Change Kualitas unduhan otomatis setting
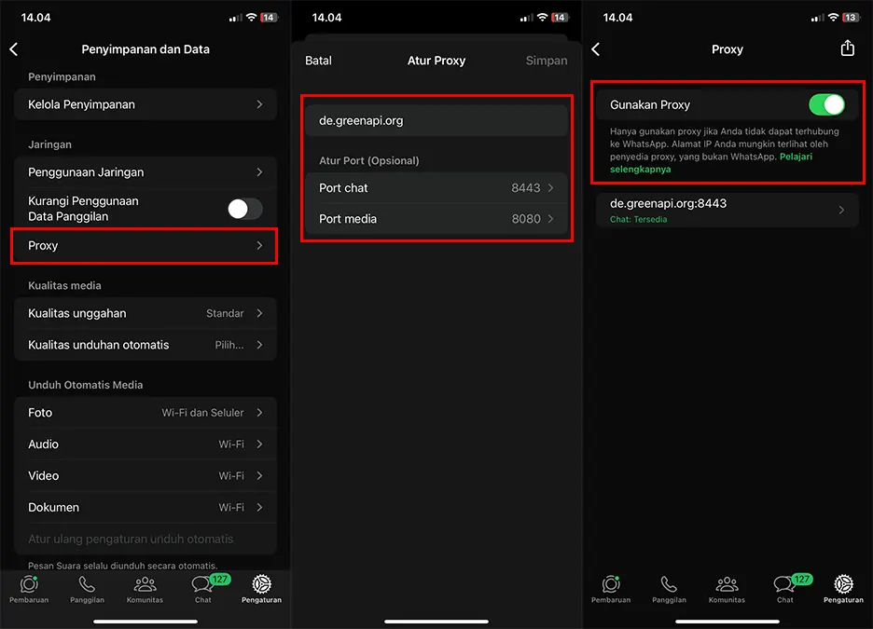Image resolution: width=873 pixels, height=629 pixels. 145,345
